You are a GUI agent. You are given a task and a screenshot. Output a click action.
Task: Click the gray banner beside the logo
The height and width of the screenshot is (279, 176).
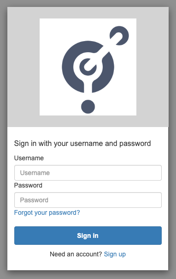(x=23, y=67)
